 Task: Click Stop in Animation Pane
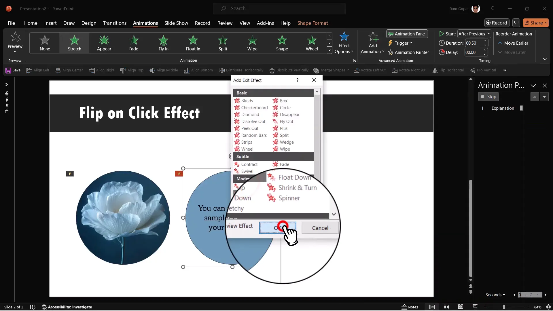click(488, 97)
